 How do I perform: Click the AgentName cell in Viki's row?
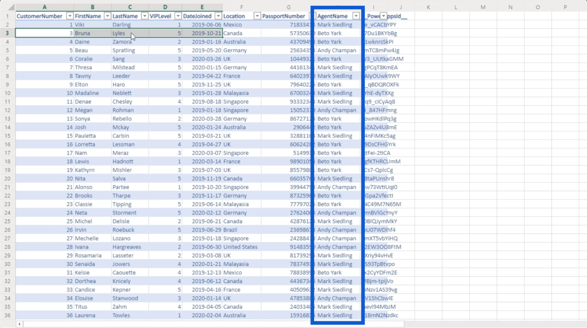[x=338, y=25]
